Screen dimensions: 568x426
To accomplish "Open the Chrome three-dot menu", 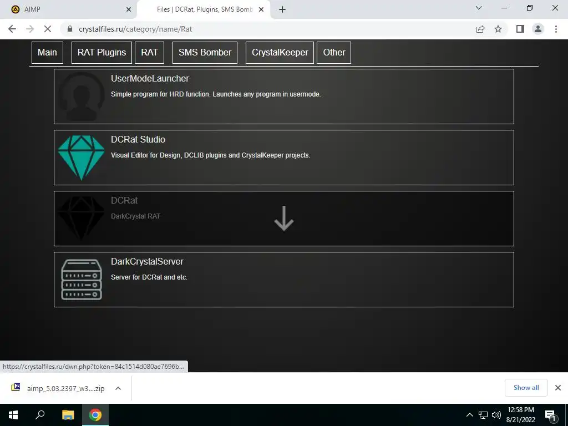I will click(x=556, y=29).
